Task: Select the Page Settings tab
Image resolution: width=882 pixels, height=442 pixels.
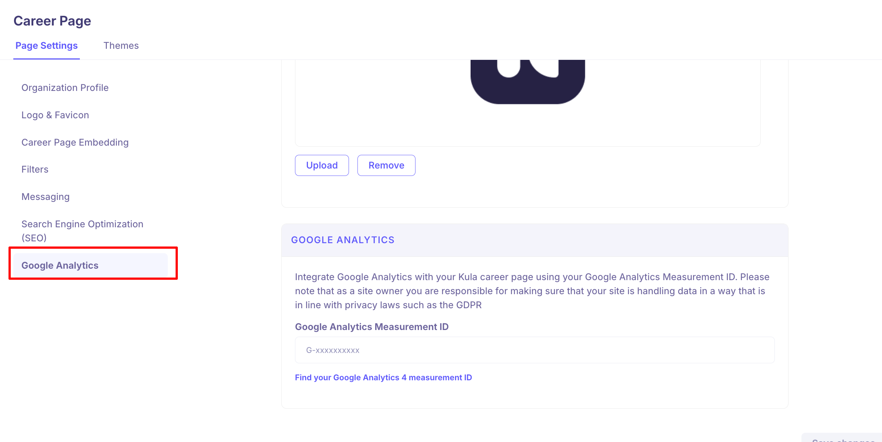Action: click(x=47, y=45)
